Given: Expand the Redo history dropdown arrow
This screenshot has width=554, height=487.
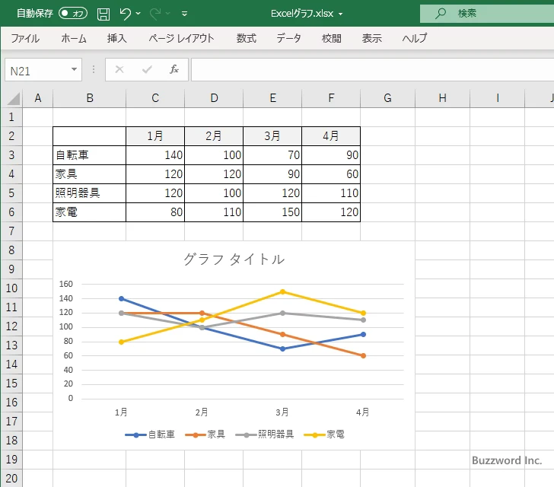Looking at the screenshot, I should click(168, 14).
